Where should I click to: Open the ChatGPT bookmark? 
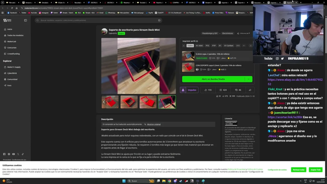(159, 13)
